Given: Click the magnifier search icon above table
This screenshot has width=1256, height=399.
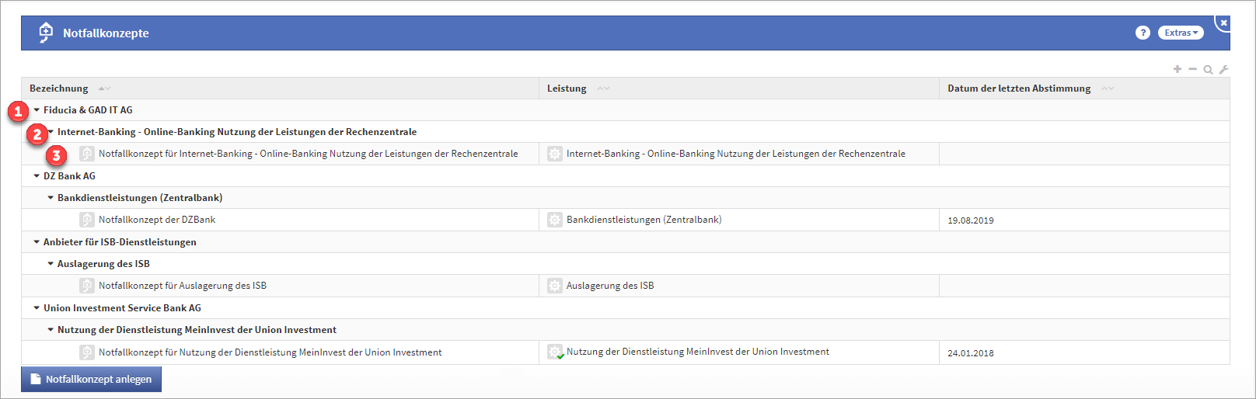Looking at the screenshot, I should (1208, 70).
